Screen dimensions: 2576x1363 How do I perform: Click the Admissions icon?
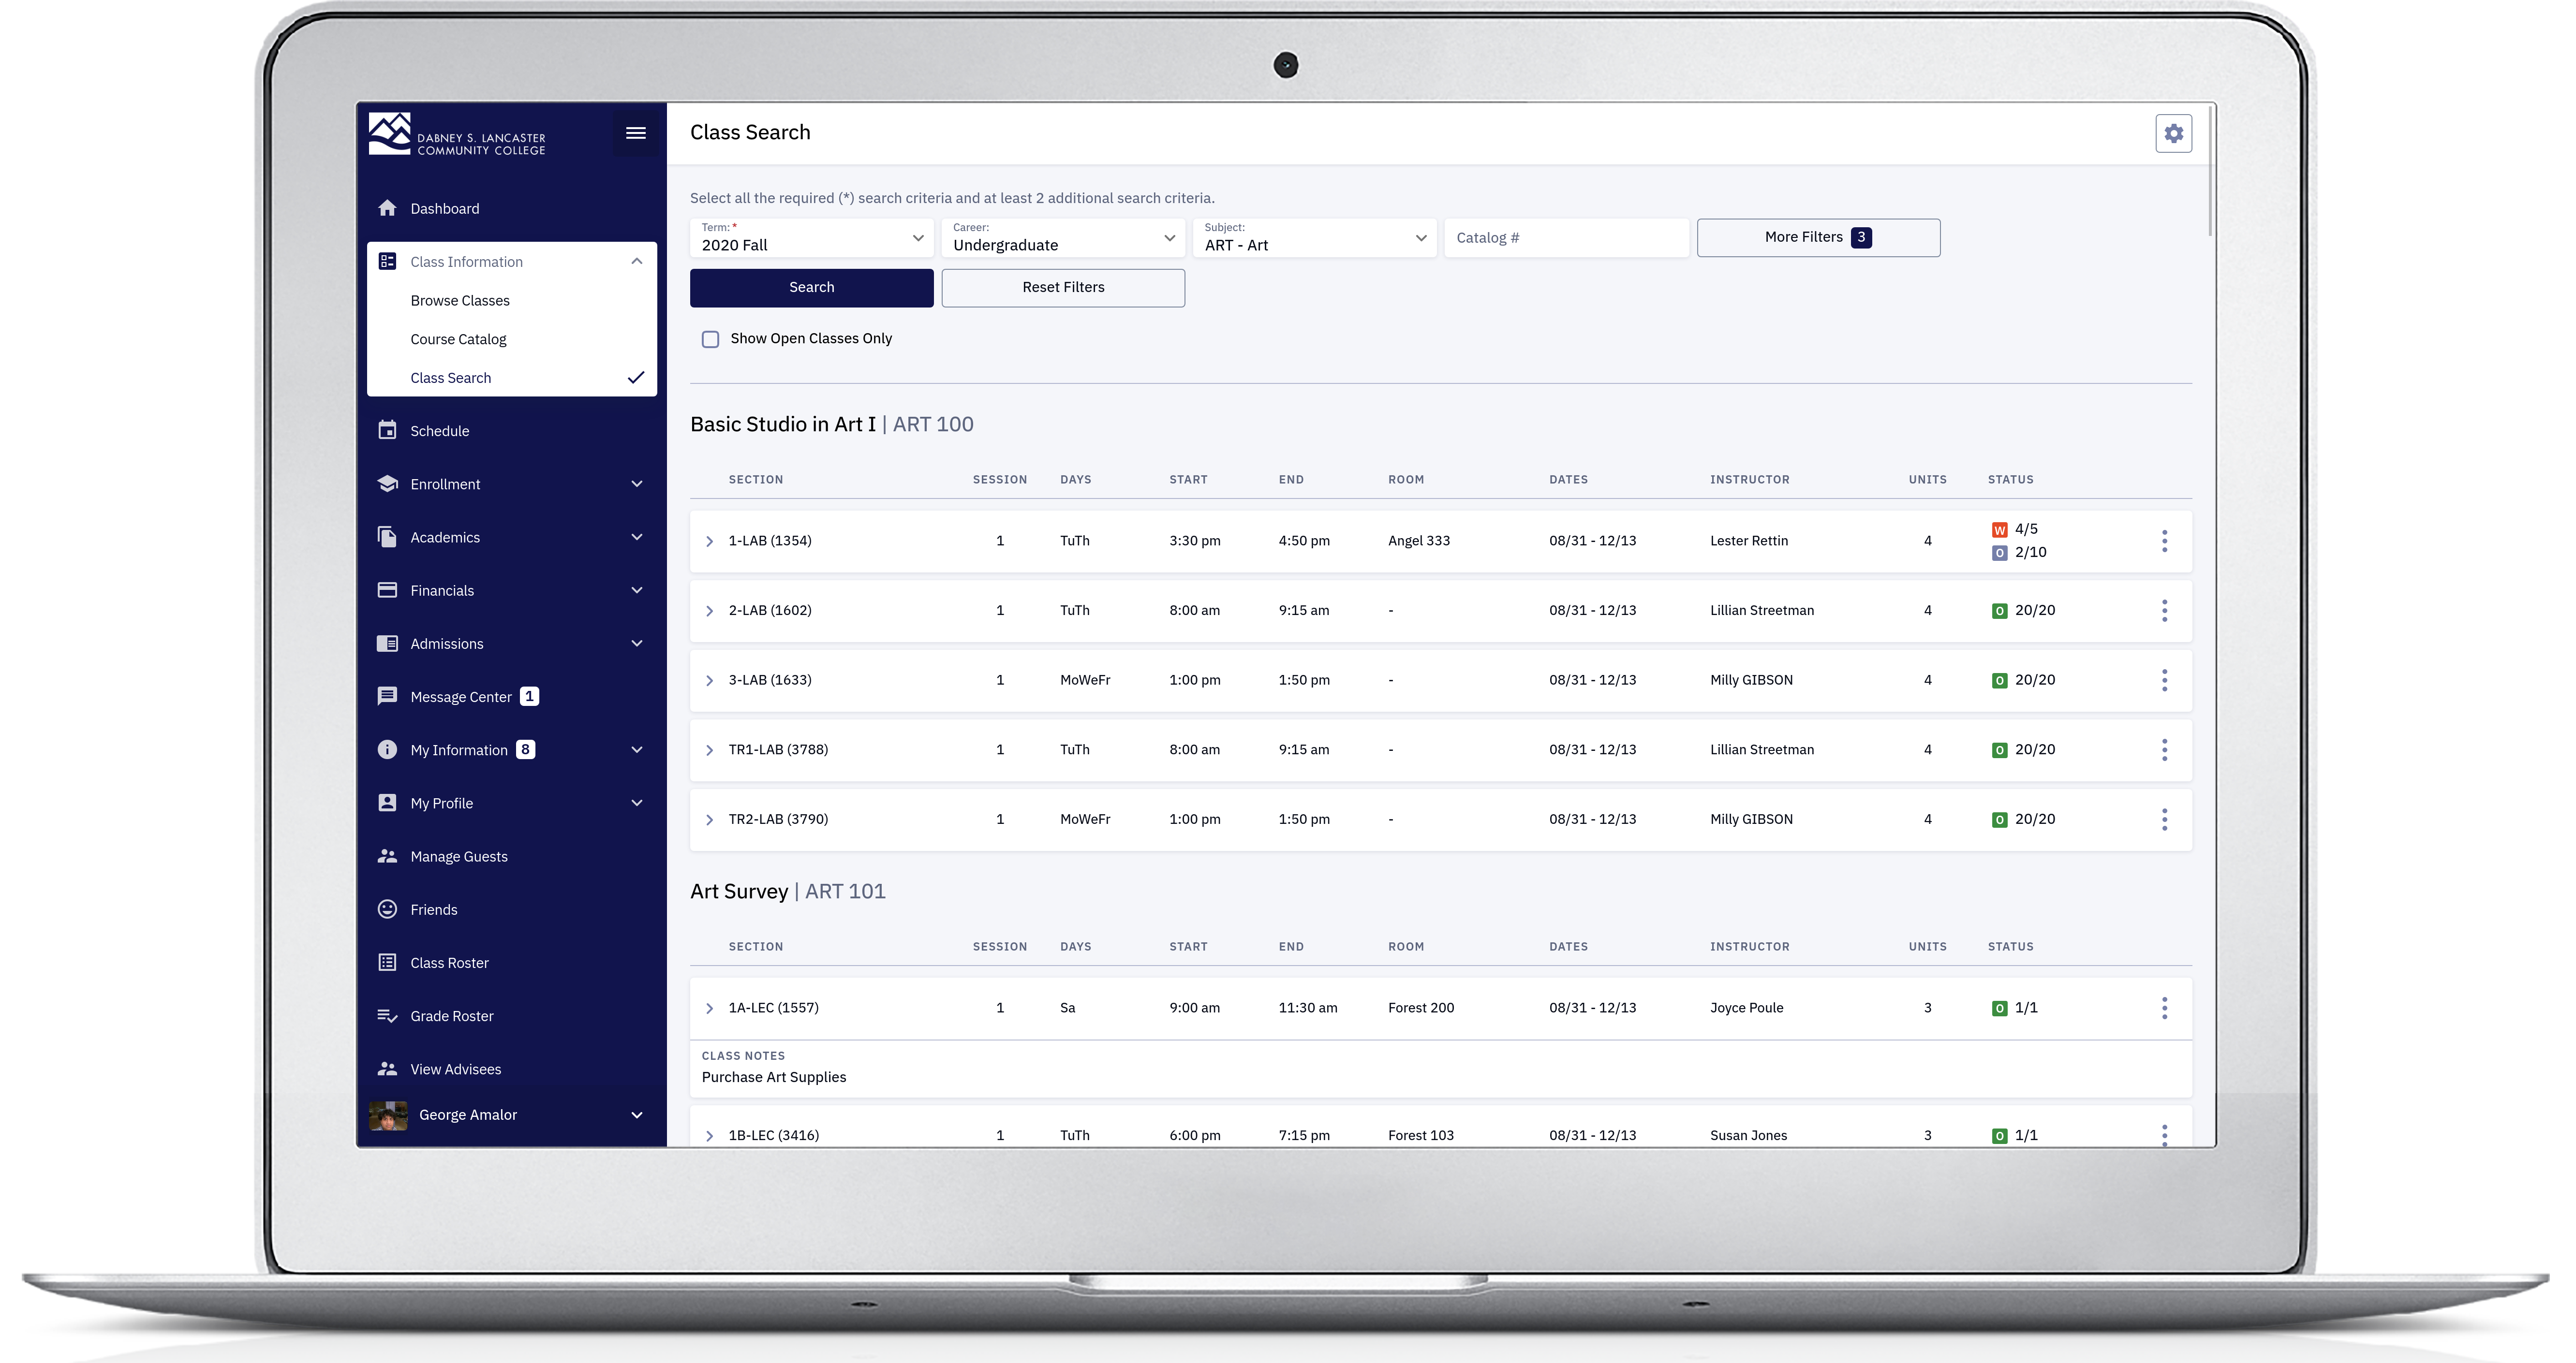[387, 643]
